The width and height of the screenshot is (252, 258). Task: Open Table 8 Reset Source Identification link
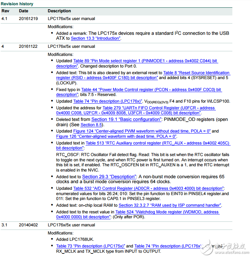click(196, 73)
